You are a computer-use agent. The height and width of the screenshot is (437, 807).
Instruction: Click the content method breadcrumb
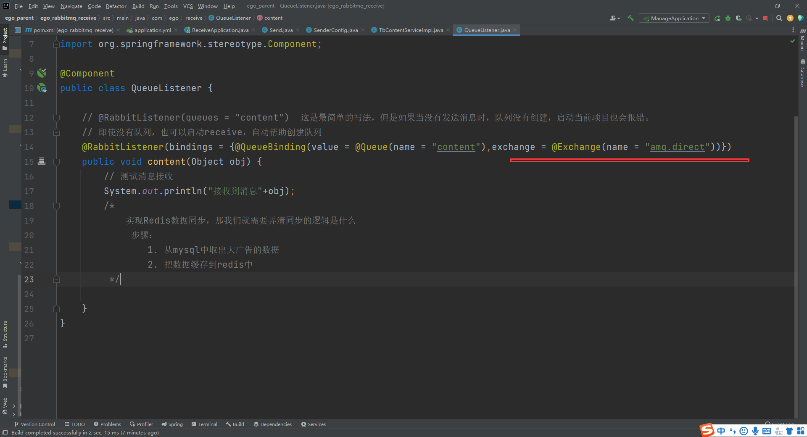point(270,18)
